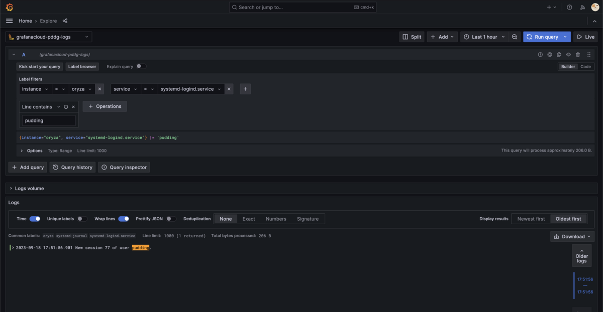The width and height of the screenshot is (603, 312).
Task: Click Kick start your query
Action: coord(40,66)
